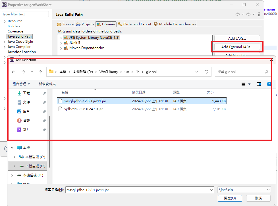This screenshot has height=206, width=278.
Task: Open the Module Dependencies tab
Action: coord(175,24)
